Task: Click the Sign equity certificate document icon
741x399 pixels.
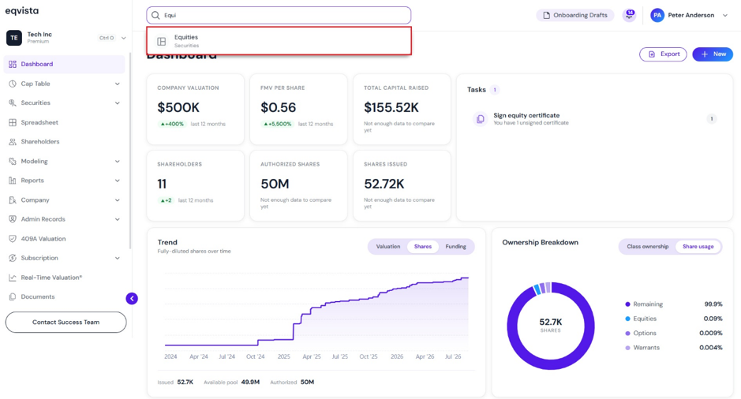Action: (x=480, y=118)
